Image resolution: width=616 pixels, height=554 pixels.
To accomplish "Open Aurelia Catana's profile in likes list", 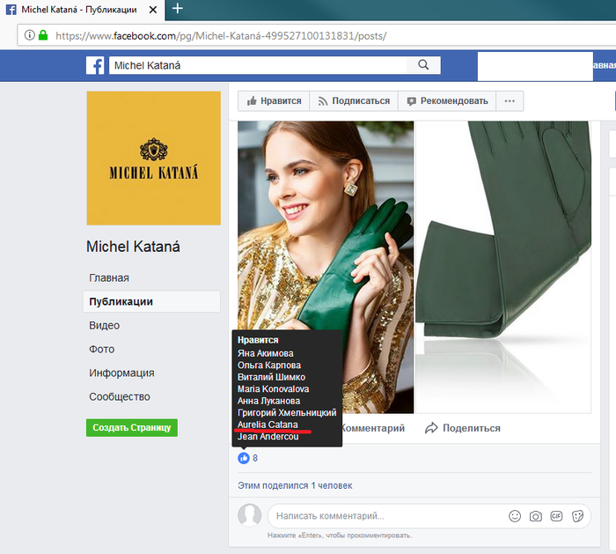I will (268, 425).
